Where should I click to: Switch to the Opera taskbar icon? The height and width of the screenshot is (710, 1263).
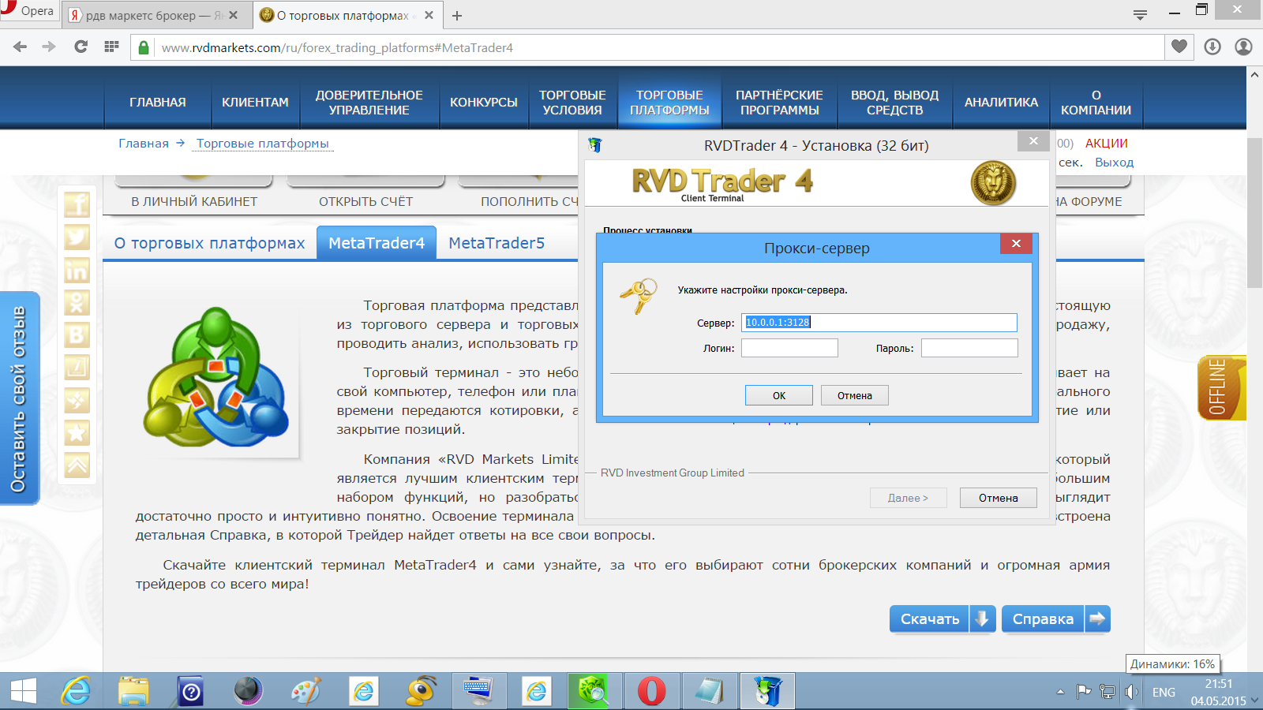[651, 692]
